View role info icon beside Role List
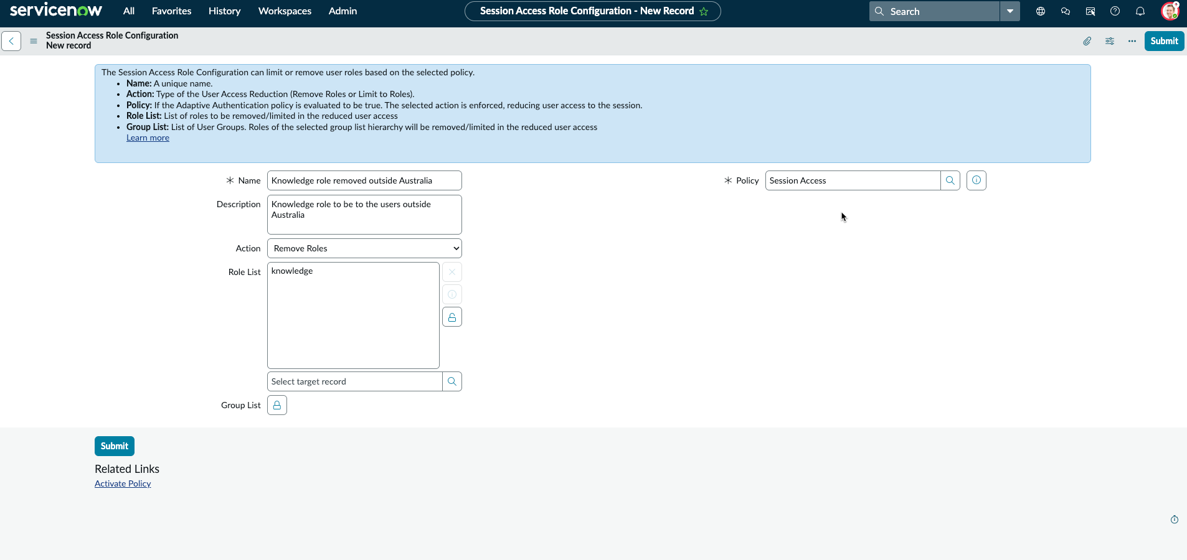The width and height of the screenshot is (1187, 560). pos(452,294)
